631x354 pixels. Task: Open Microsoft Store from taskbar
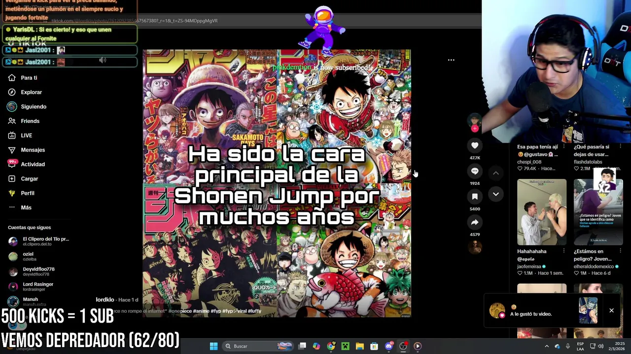pos(374,346)
